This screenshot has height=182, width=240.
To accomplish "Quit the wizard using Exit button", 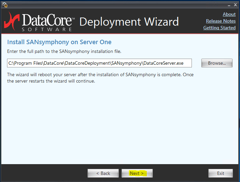I will click(x=220, y=173).
